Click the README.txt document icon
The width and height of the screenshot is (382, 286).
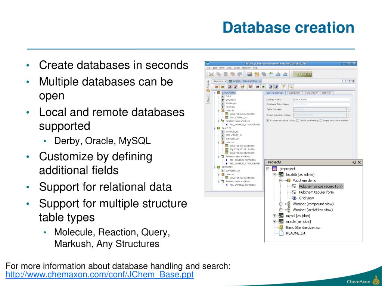(281, 233)
